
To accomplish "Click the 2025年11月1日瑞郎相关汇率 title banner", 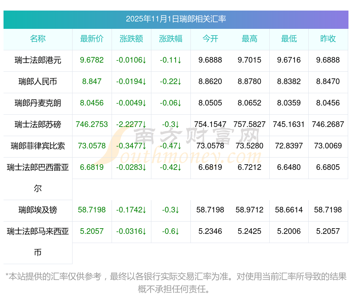I will pos(176,19).
